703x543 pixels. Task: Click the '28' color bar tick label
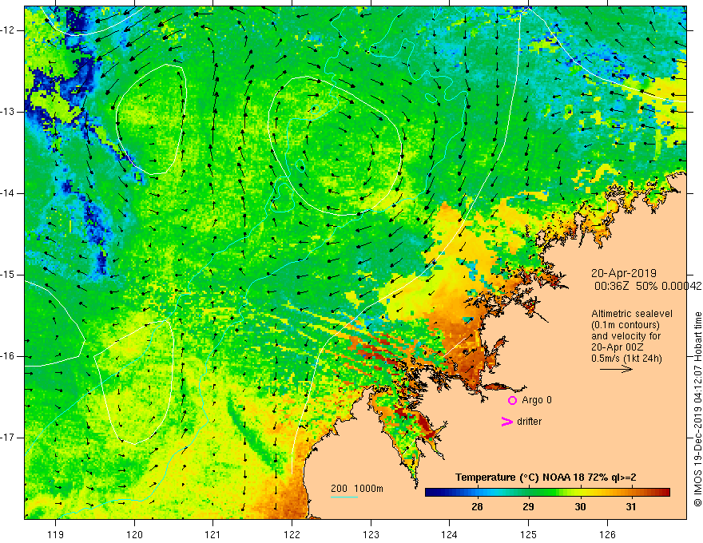coord(477,507)
